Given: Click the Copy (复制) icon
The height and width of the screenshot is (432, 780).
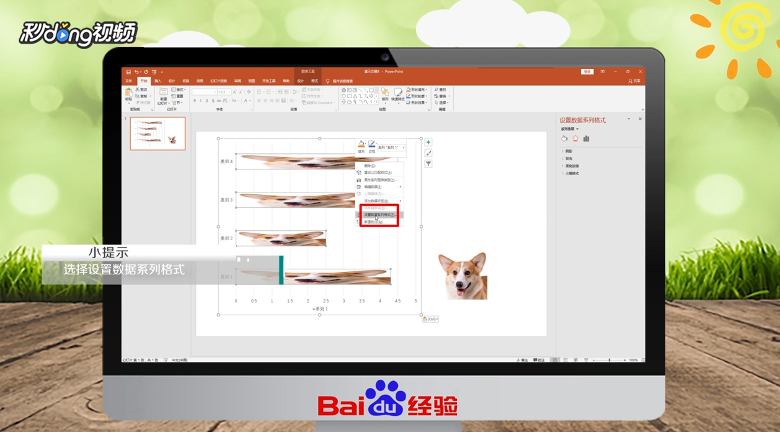Looking at the screenshot, I should 138,96.
